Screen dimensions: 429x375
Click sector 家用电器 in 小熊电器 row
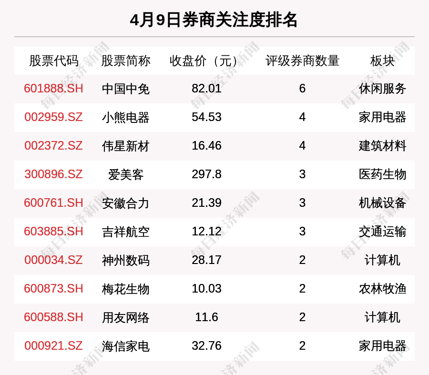click(382, 117)
